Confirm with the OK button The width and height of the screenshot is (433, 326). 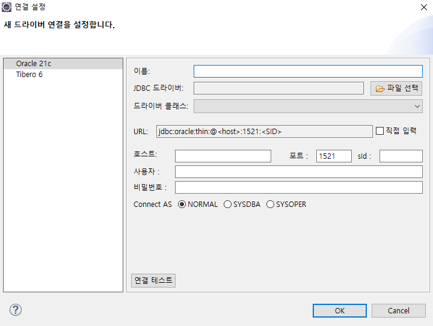click(x=340, y=311)
